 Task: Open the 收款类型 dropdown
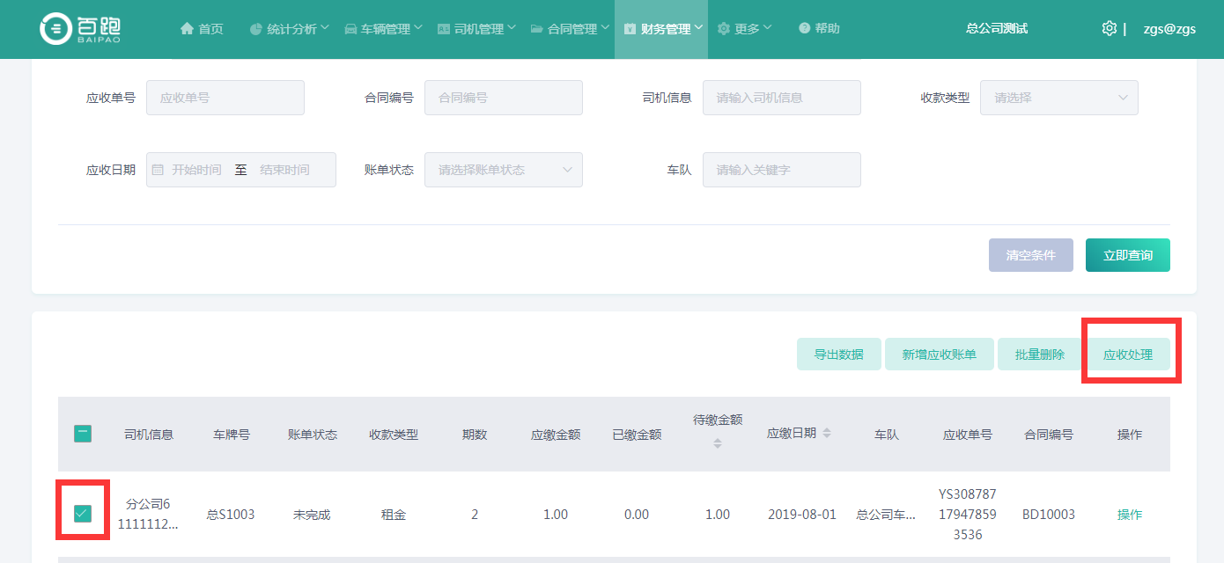coord(1058,98)
